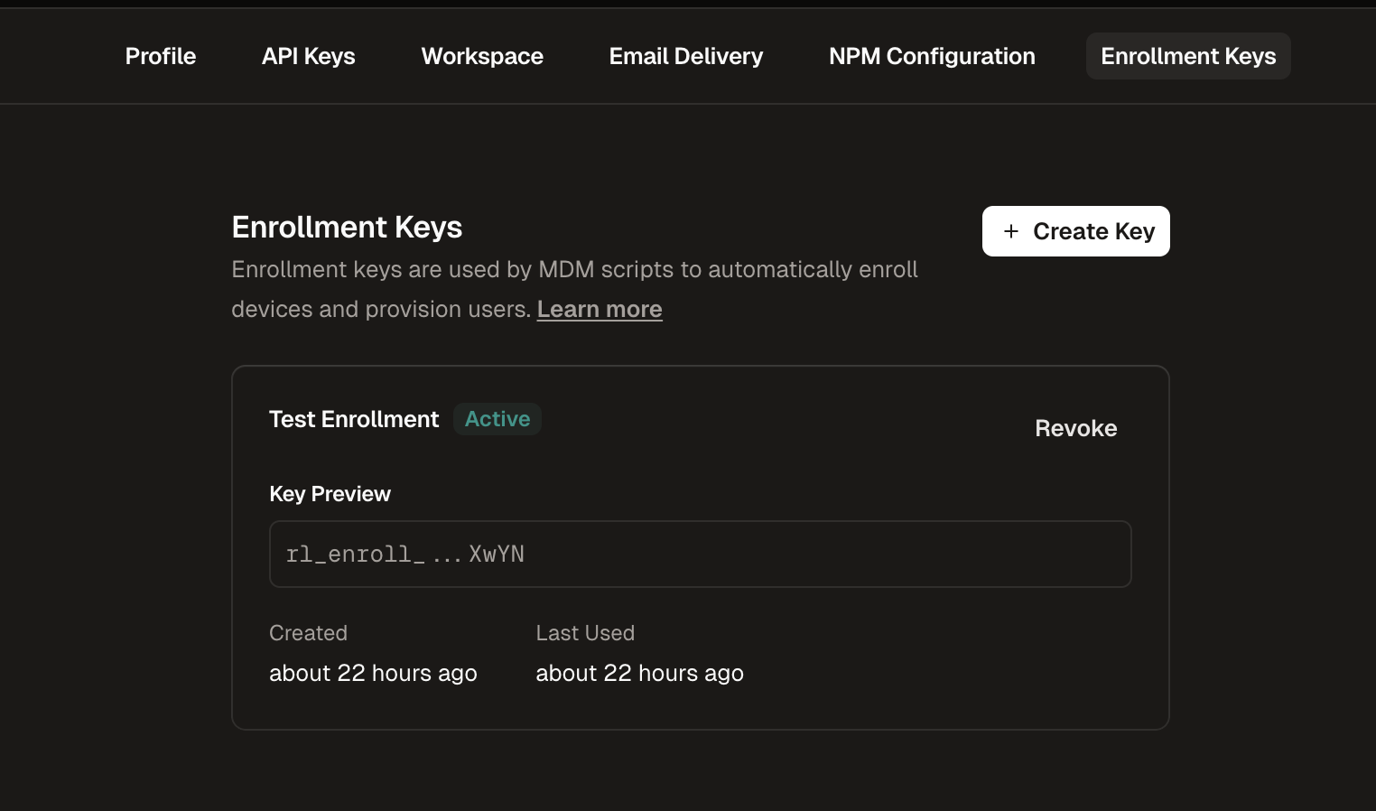Open the API Keys tab
Screen dimensions: 1376x811
coord(308,56)
